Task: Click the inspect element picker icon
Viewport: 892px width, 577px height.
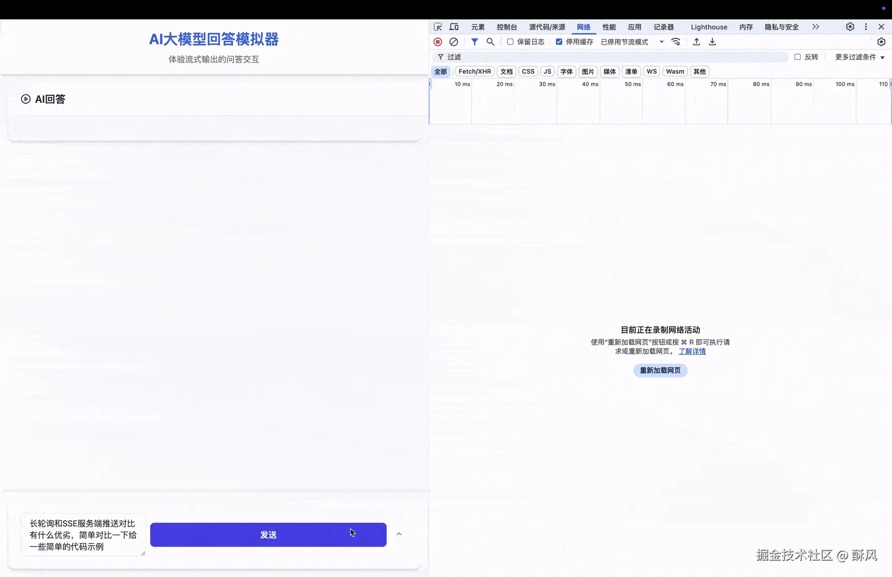Action: [x=438, y=27]
